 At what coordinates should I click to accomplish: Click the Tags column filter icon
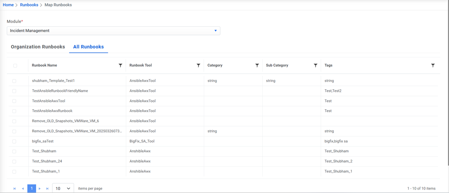[433, 65]
